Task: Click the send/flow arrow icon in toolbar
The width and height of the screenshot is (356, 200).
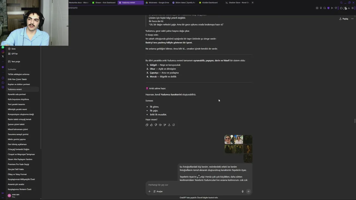Action: click(x=332, y=8)
